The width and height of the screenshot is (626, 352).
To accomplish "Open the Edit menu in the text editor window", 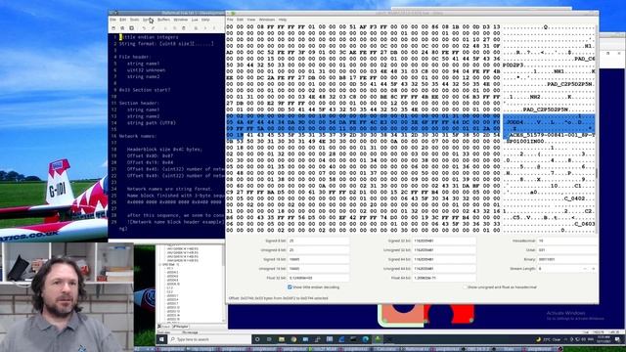I will (123, 20).
